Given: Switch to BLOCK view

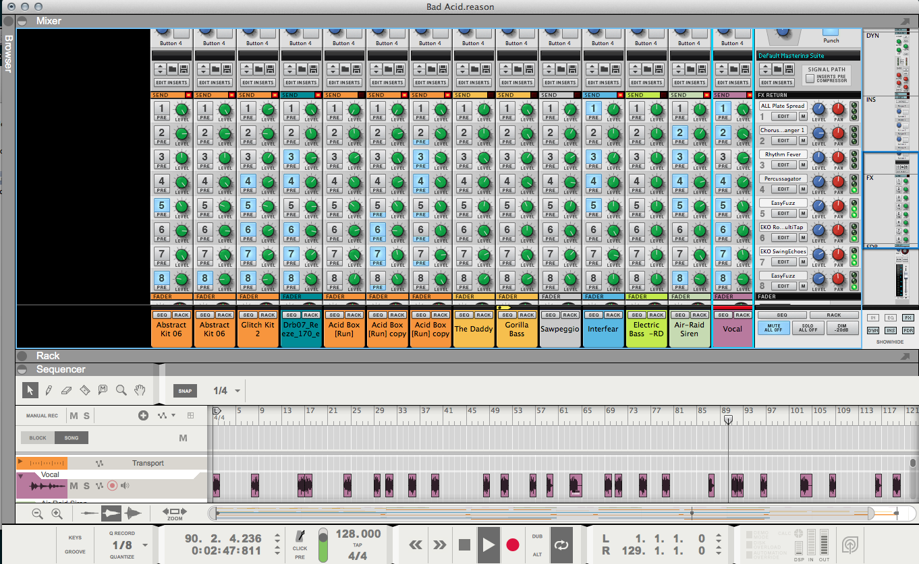Looking at the screenshot, I should 38,438.
